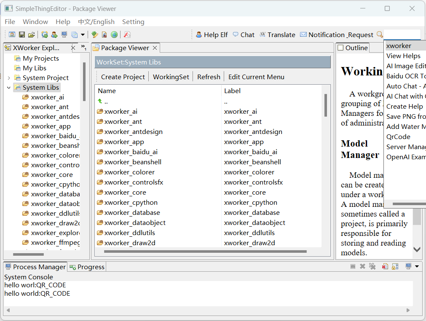Image resolution: width=426 pixels, height=321 pixels.
Task: Choose View Helps from search suggestions
Action: coord(403,56)
